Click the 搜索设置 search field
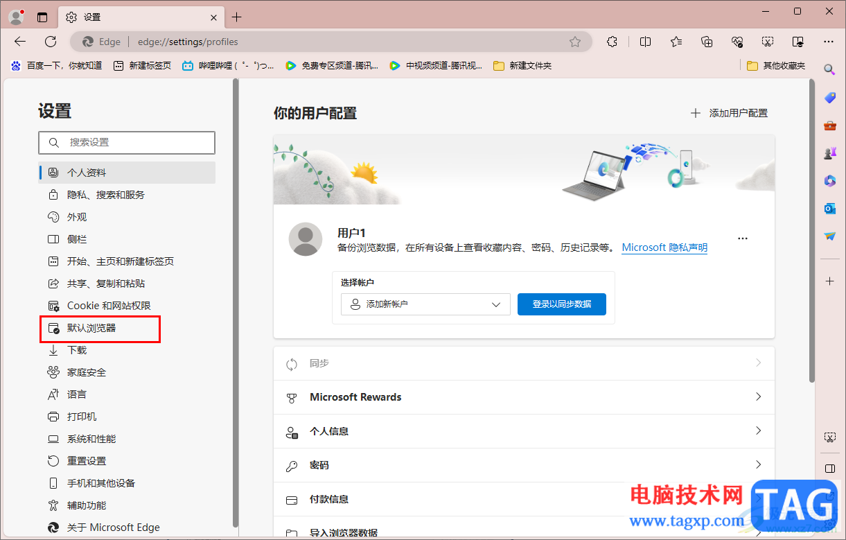This screenshot has width=846, height=540. coord(127,142)
